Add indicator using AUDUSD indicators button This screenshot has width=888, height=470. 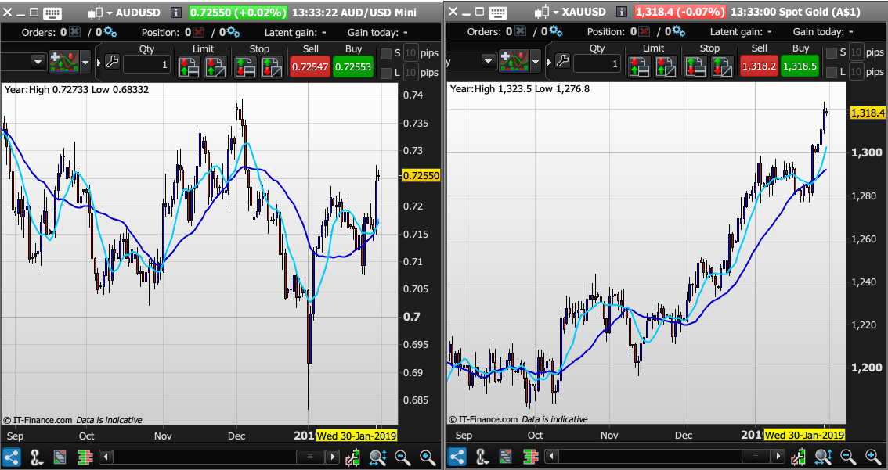click(x=64, y=62)
